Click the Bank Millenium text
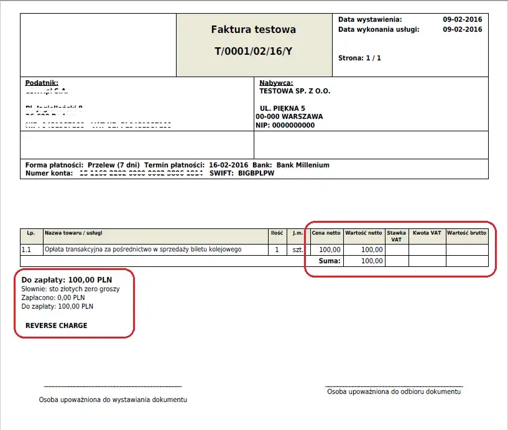Screen dimensions: 508x430 [x=303, y=165]
